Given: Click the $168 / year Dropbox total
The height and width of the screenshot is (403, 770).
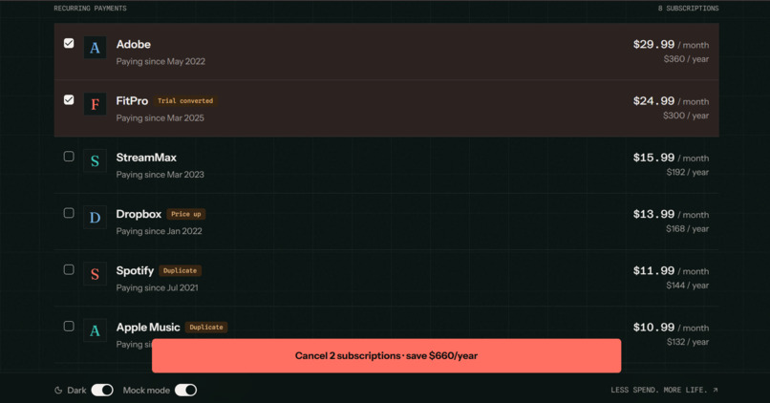Looking at the screenshot, I should [x=688, y=229].
